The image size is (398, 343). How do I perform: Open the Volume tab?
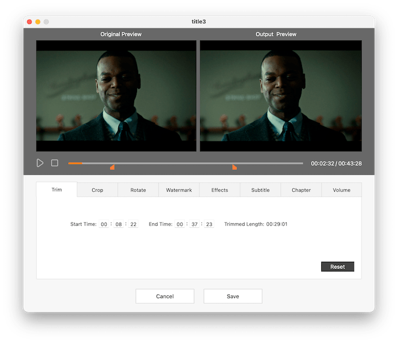pos(342,190)
